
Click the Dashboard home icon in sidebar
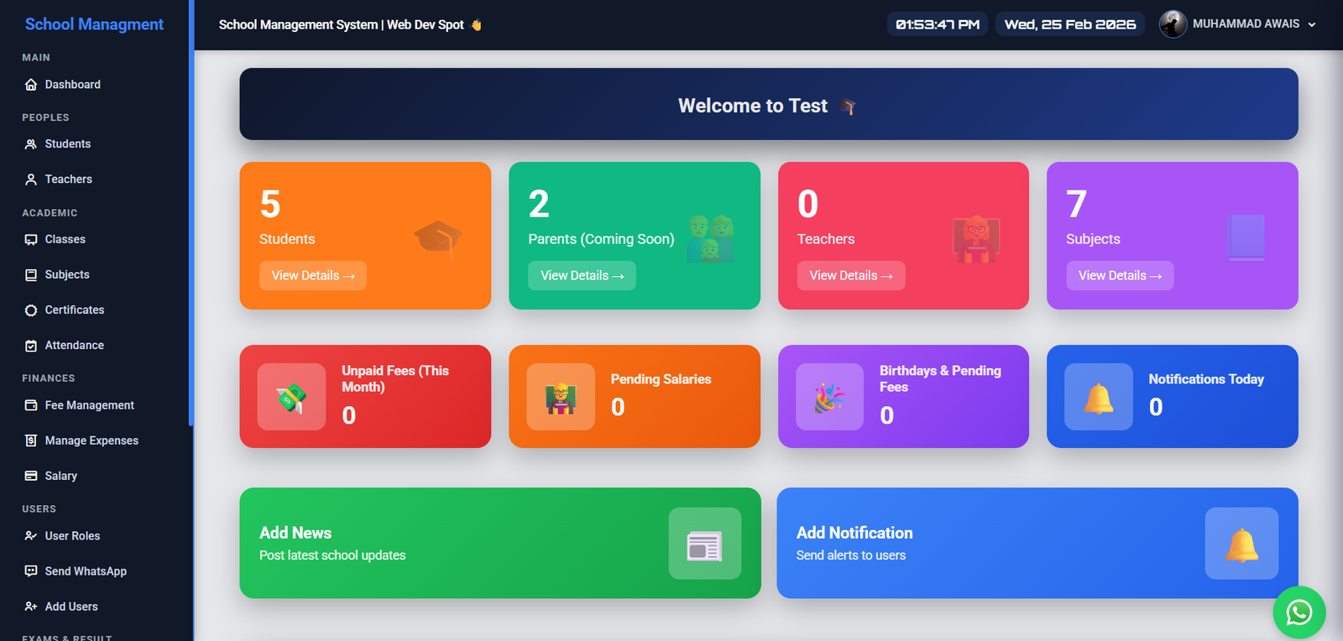tap(31, 85)
